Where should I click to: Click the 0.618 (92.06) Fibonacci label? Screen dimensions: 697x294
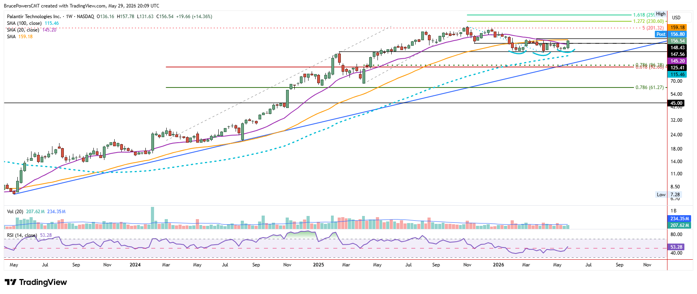click(649, 67)
